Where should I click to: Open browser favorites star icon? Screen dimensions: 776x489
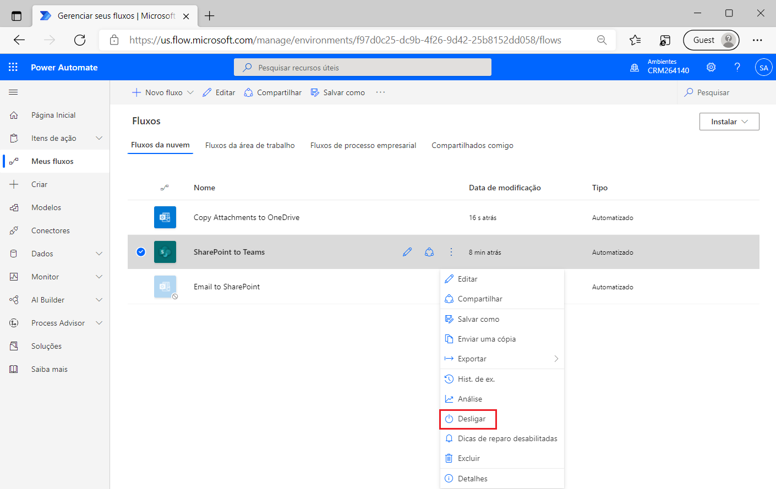click(x=635, y=40)
